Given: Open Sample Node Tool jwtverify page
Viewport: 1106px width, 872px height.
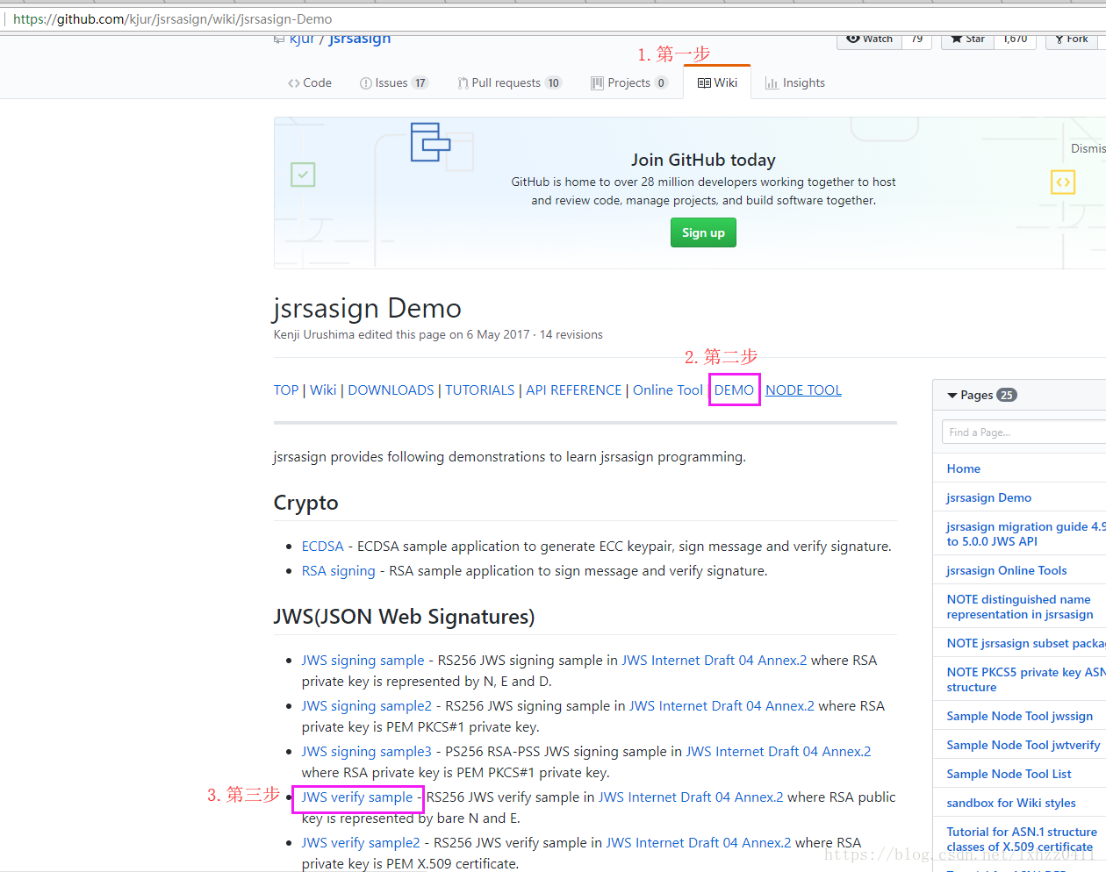Looking at the screenshot, I should [1023, 745].
